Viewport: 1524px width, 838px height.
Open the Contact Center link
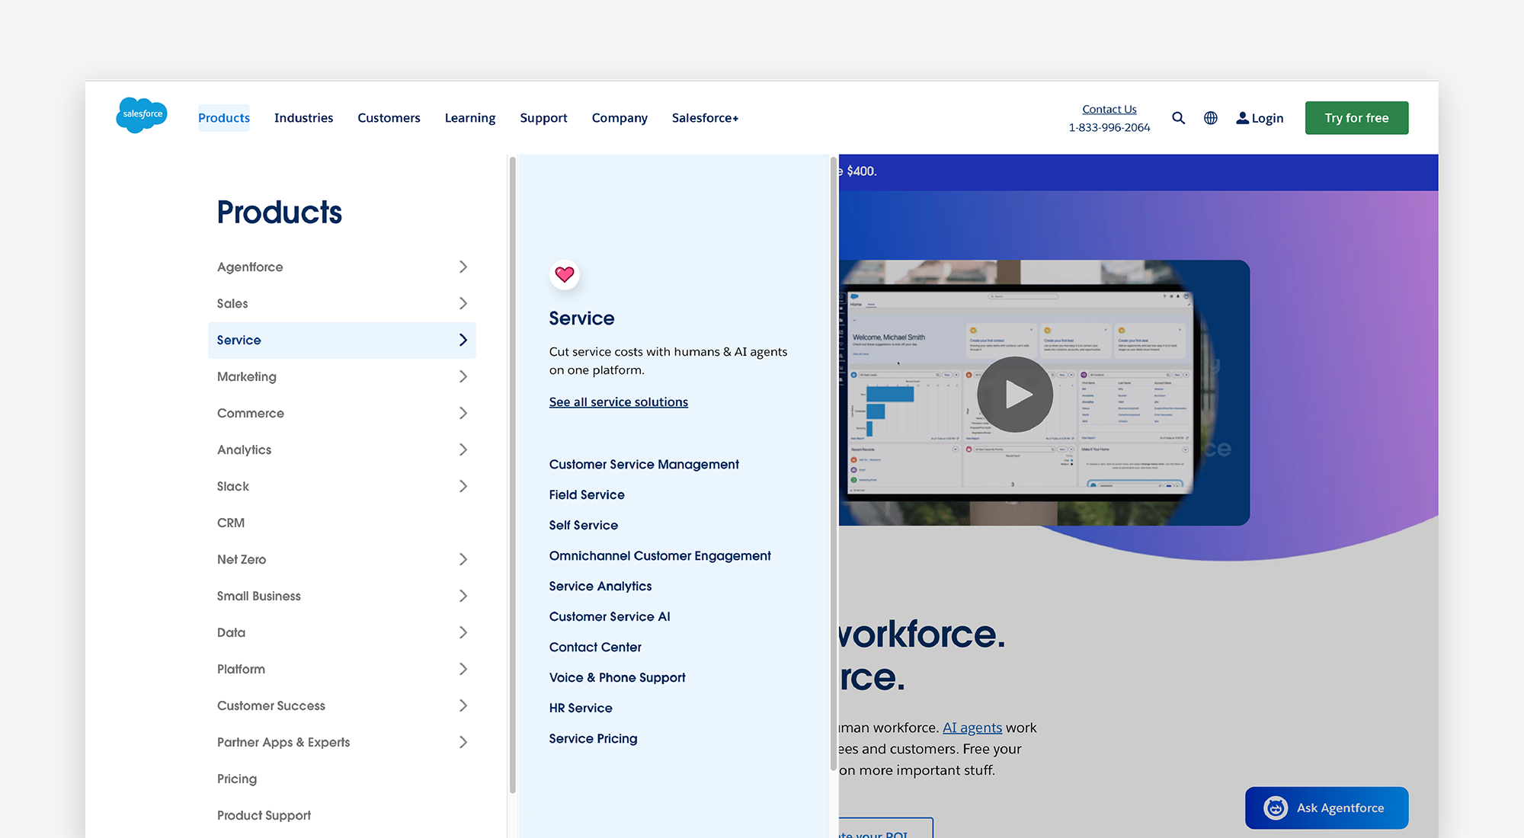click(595, 647)
